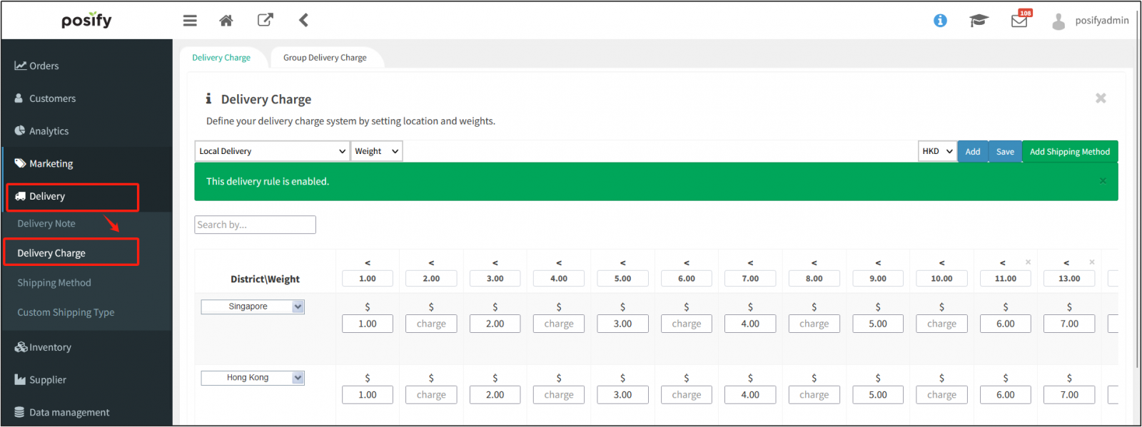This screenshot has height=427, width=1142.
Task: Open the mail inbox with 108 badge
Action: 1019,21
